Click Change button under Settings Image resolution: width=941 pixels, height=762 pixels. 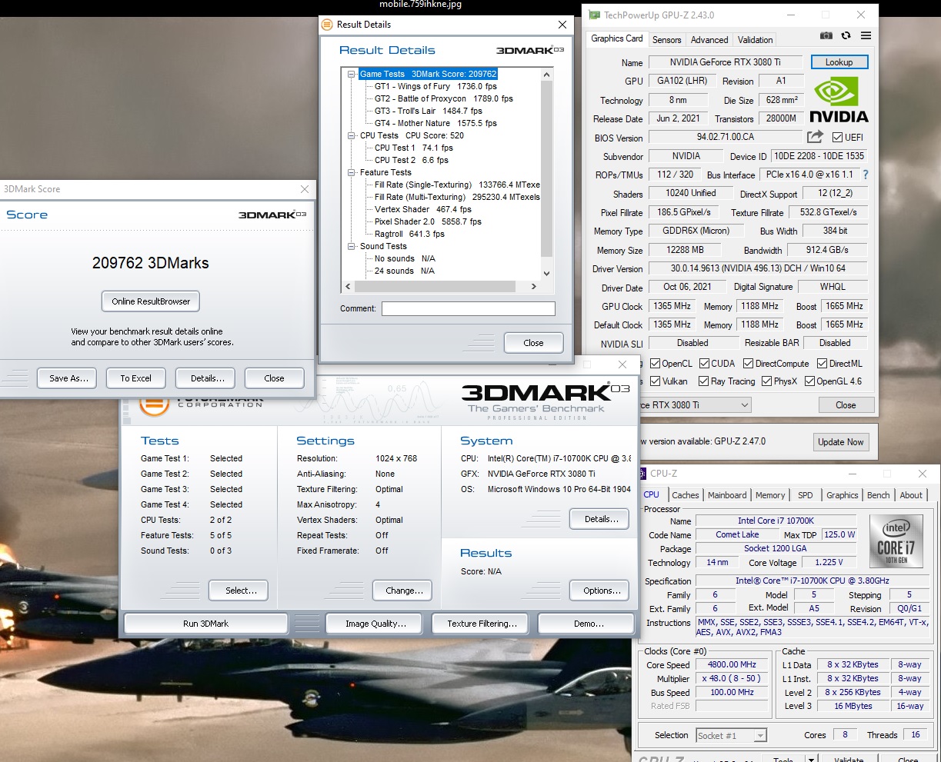(x=404, y=591)
